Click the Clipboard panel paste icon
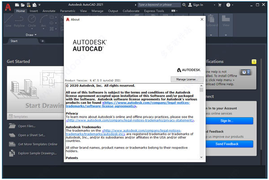 tap(211, 19)
